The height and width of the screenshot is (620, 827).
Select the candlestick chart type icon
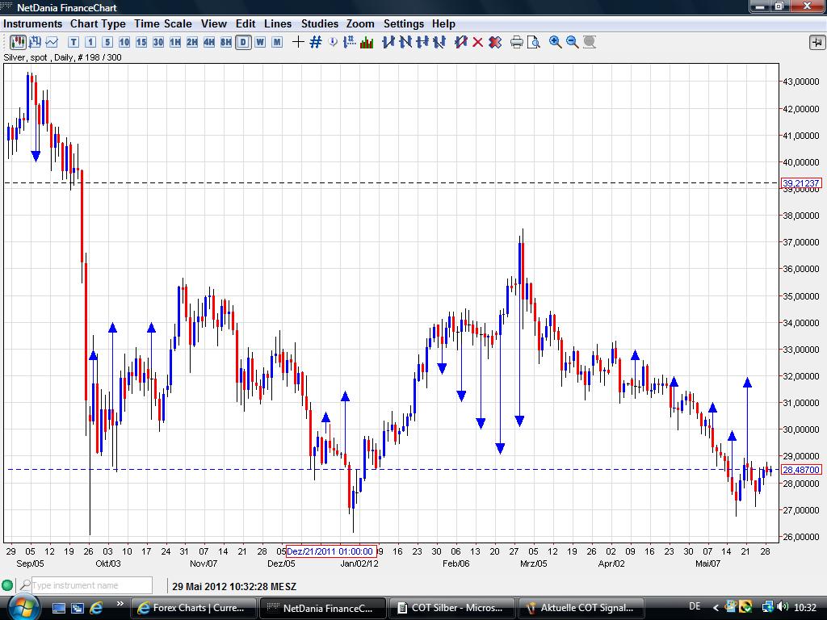[17, 42]
